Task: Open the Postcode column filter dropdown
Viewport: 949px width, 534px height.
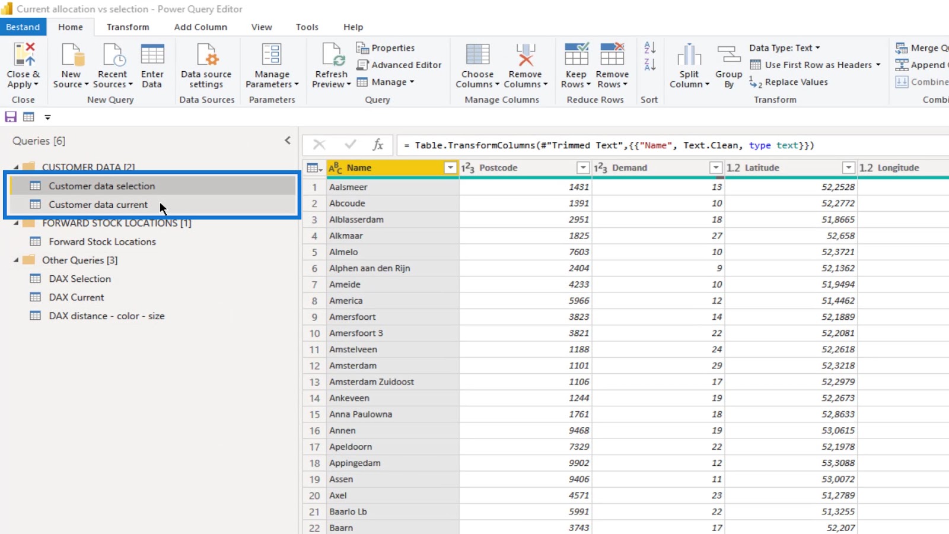Action: tap(583, 168)
